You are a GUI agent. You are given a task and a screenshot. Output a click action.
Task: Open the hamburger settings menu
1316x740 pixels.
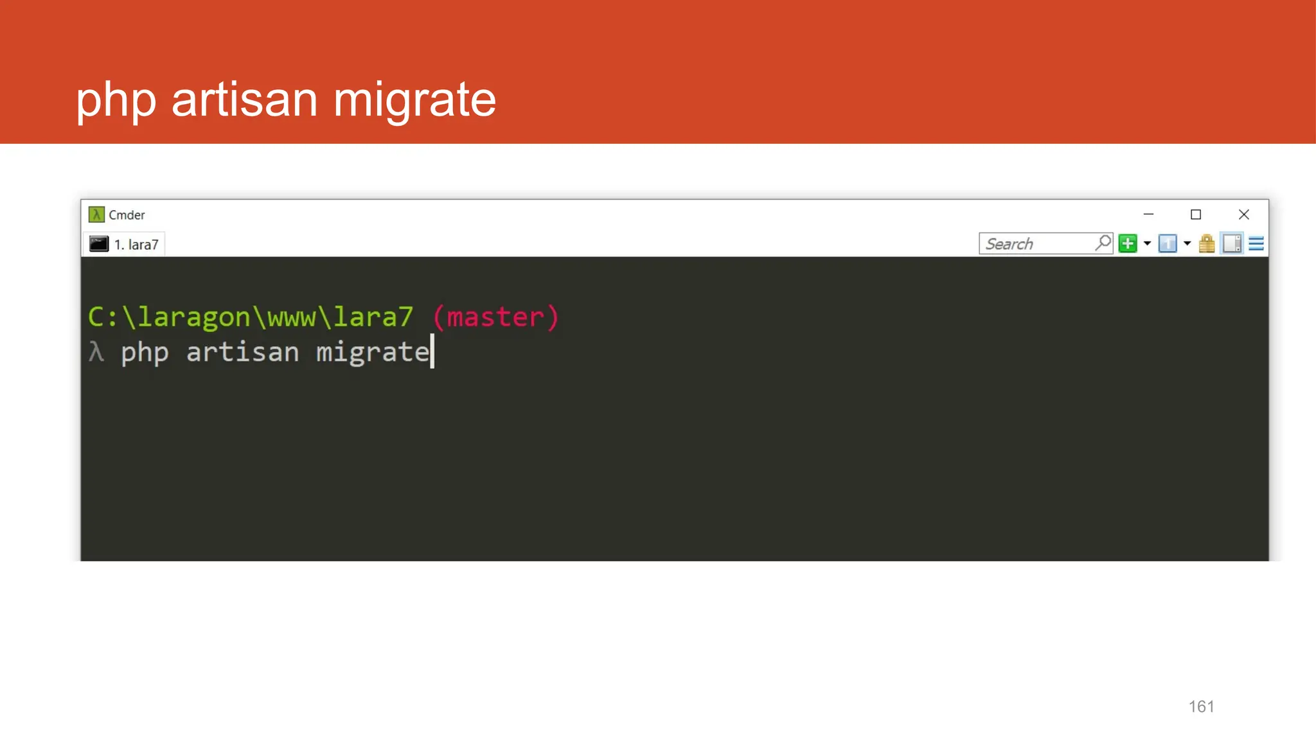pos(1256,243)
